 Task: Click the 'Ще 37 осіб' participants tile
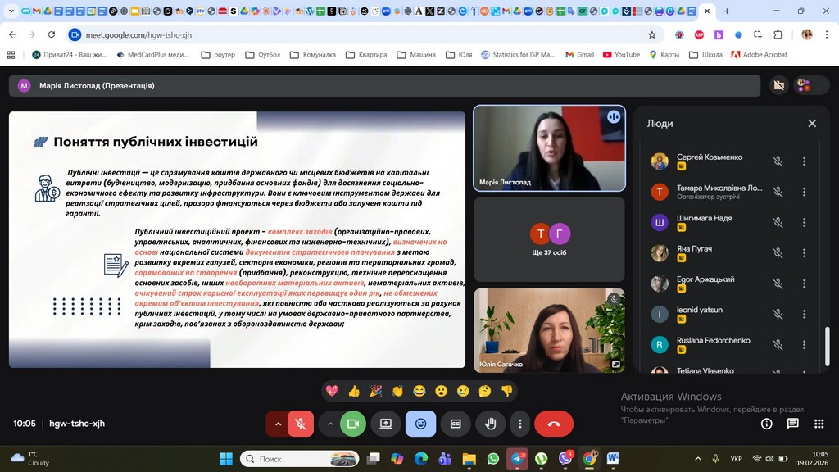pos(549,238)
